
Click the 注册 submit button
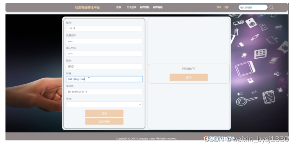tap(104, 113)
